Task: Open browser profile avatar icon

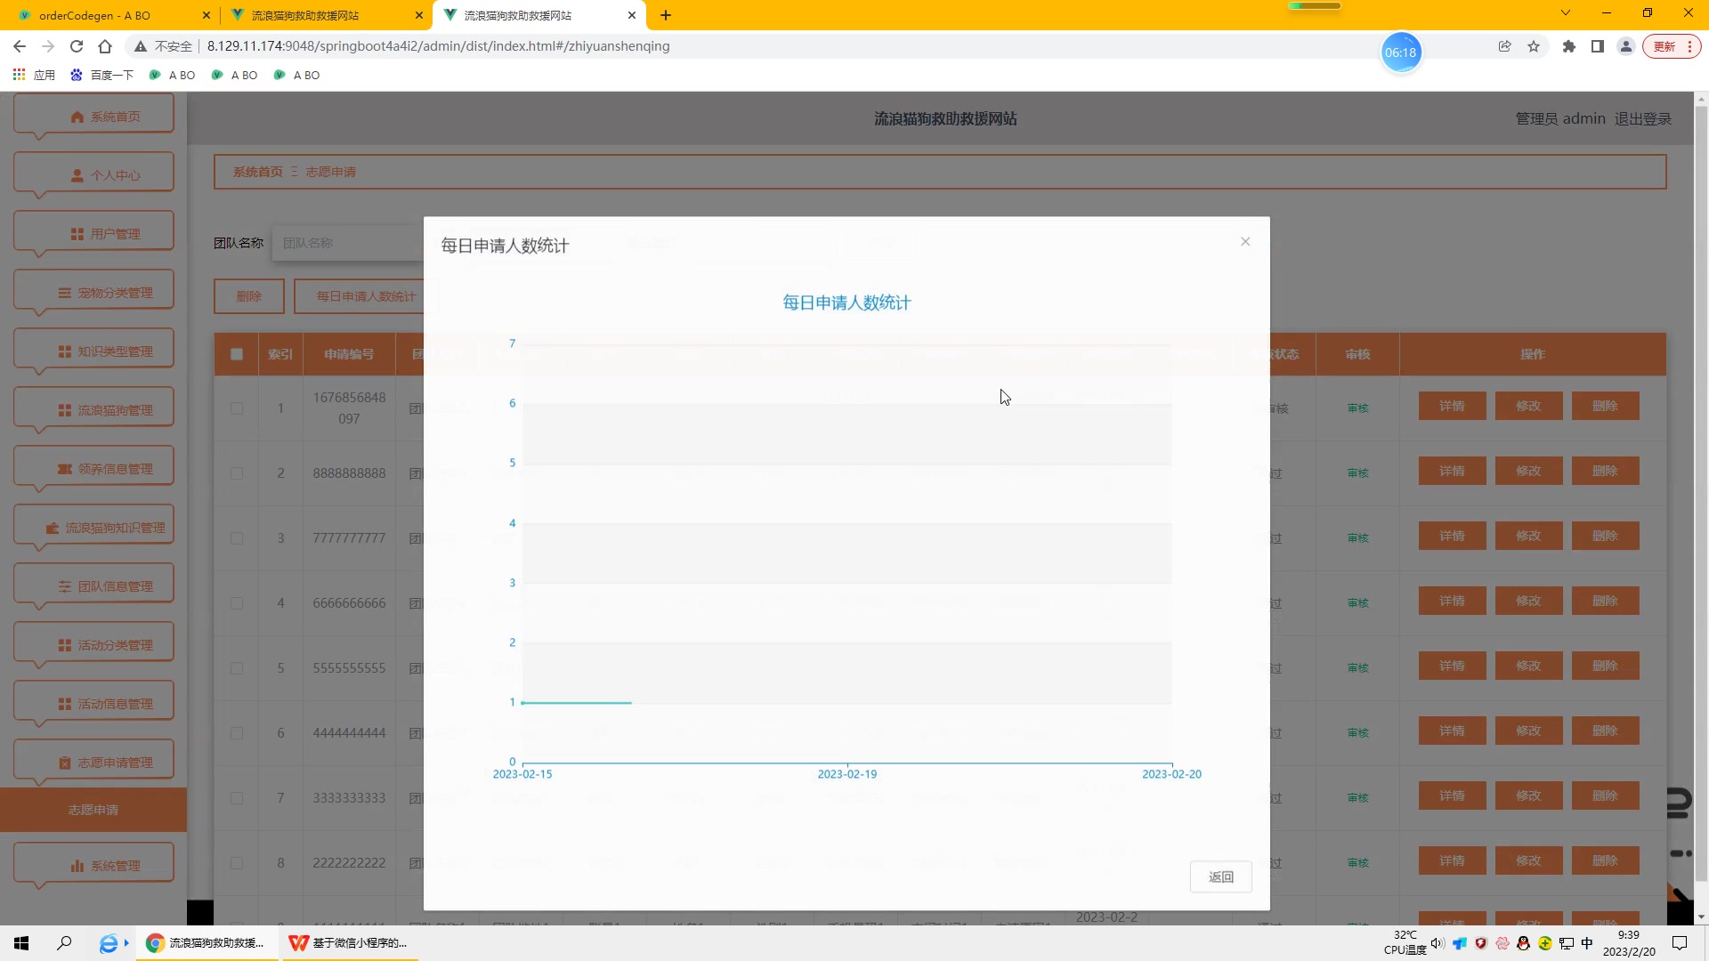Action: (1625, 46)
